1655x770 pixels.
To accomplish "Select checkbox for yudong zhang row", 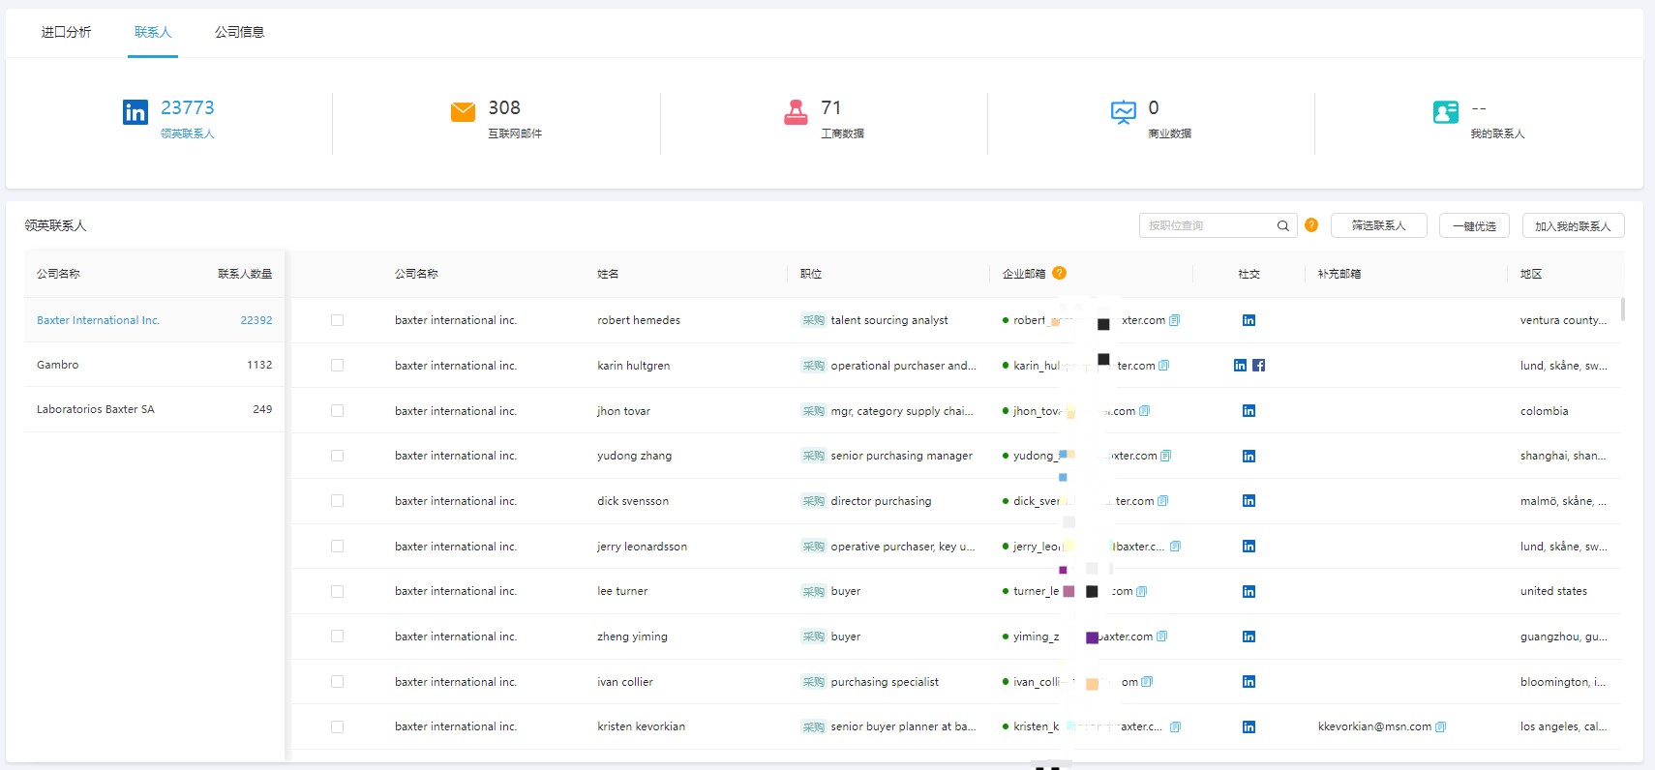I will pos(337,456).
